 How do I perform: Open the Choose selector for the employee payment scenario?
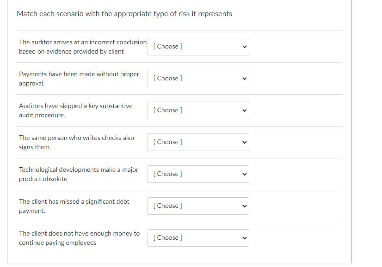[198, 237]
